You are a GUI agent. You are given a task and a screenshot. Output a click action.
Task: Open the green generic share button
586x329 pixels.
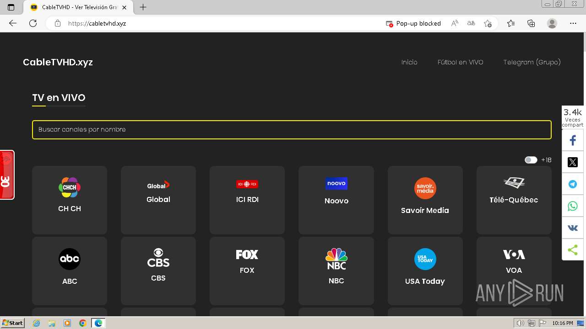[573, 250]
